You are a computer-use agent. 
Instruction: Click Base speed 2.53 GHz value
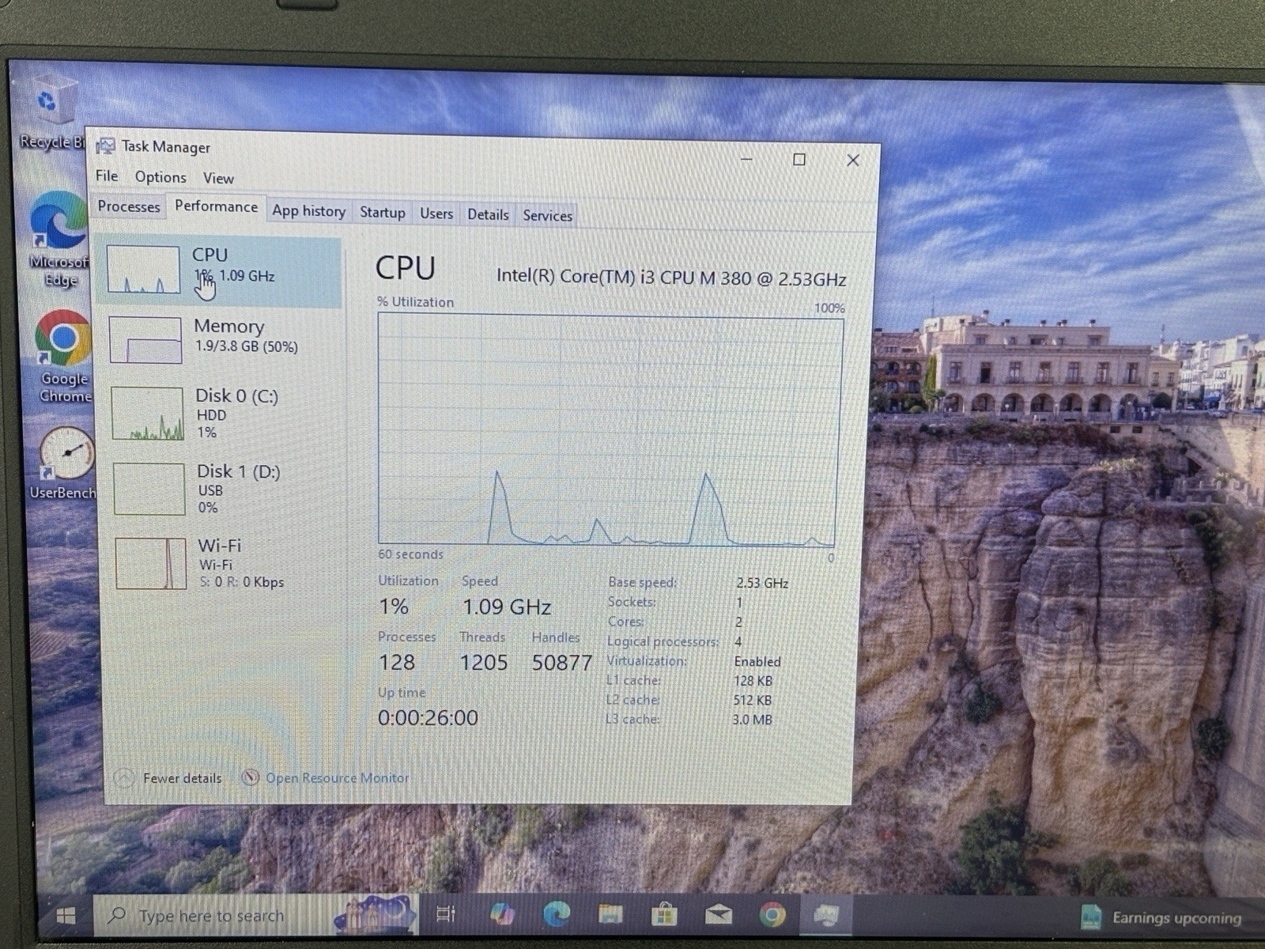coord(762,583)
